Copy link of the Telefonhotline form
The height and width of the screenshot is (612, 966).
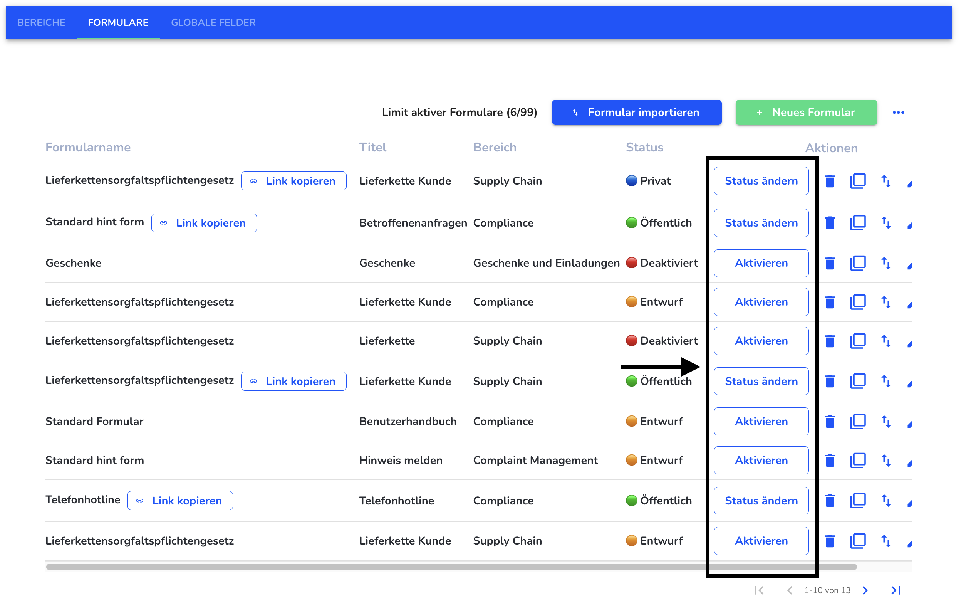point(180,501)
